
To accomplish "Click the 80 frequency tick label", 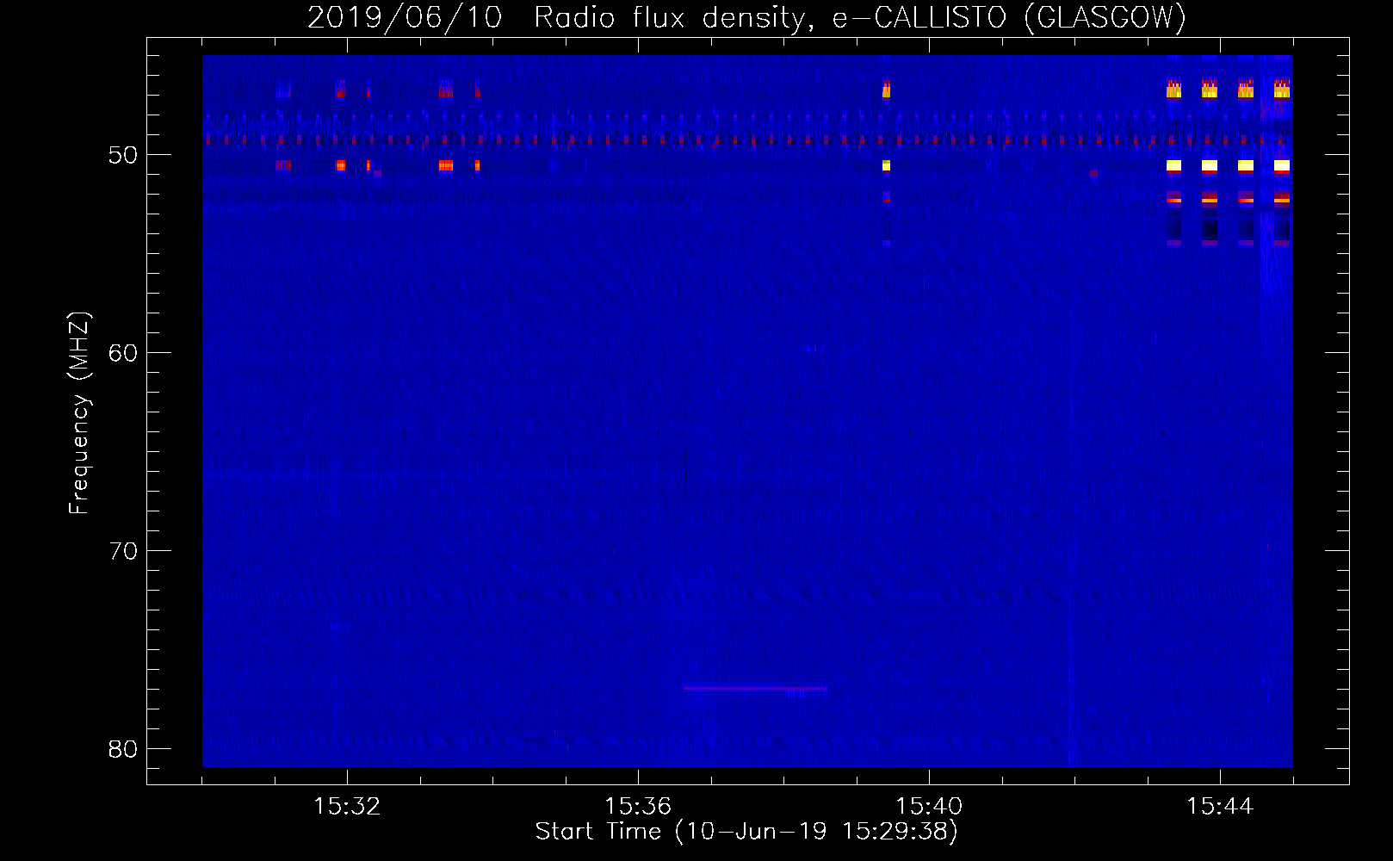I will tap(123, 749).
